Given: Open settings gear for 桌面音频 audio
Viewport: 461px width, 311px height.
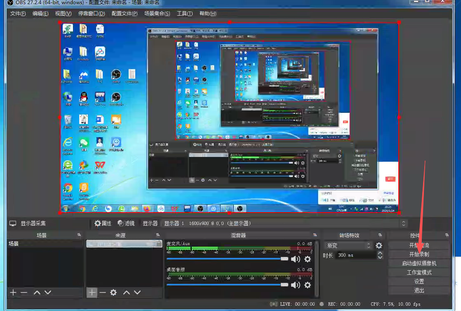Looking at the screenshot, I should (x=307, y=285).
